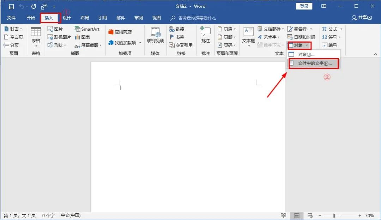The image size is (381, 220).
Task: Switch to the 开始 tab
Action: click(x=31, y=18)
